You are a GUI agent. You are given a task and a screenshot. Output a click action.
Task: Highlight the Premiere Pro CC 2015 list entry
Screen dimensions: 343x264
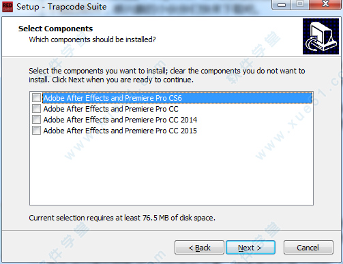(120, 131)
